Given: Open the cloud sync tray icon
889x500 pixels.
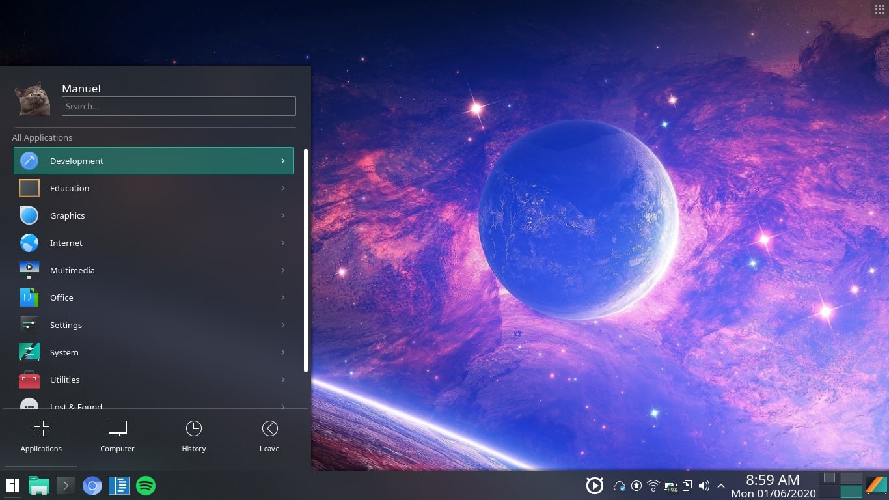Looking at the screenshot, I should [x=620, y=486].
